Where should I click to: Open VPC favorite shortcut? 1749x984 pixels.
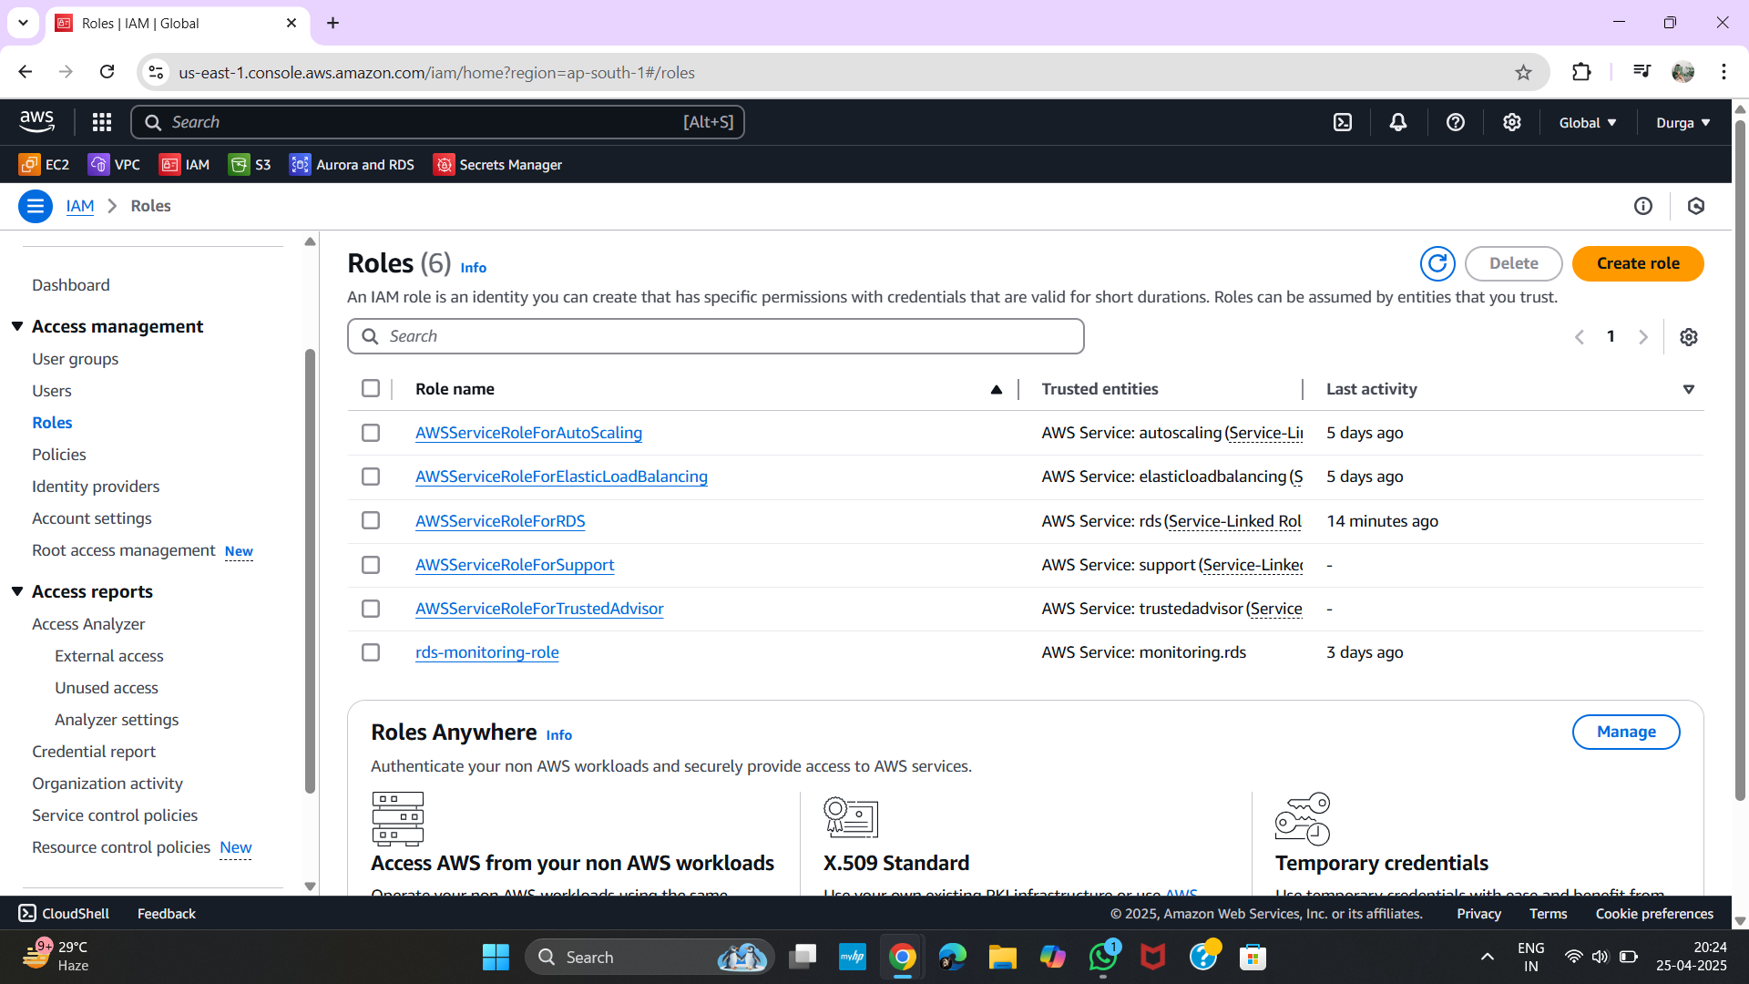pos(114,165)
